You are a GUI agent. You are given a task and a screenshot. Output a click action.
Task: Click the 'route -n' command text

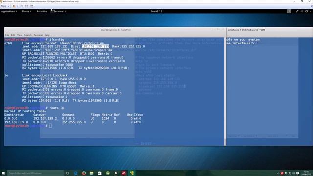(x=57, y=108)
